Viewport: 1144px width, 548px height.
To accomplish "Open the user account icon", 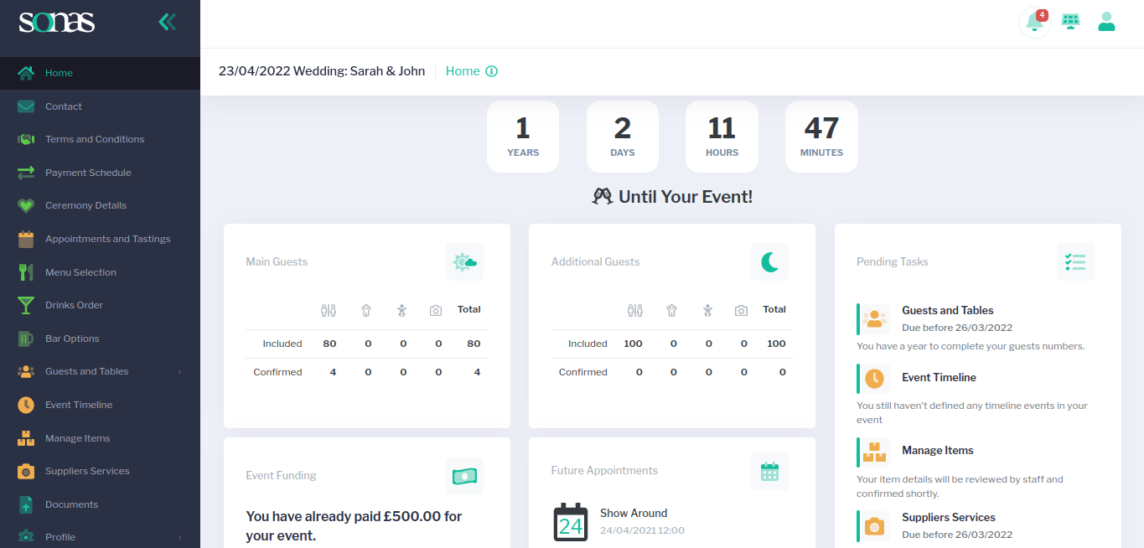I will (x=1106, y=22).
